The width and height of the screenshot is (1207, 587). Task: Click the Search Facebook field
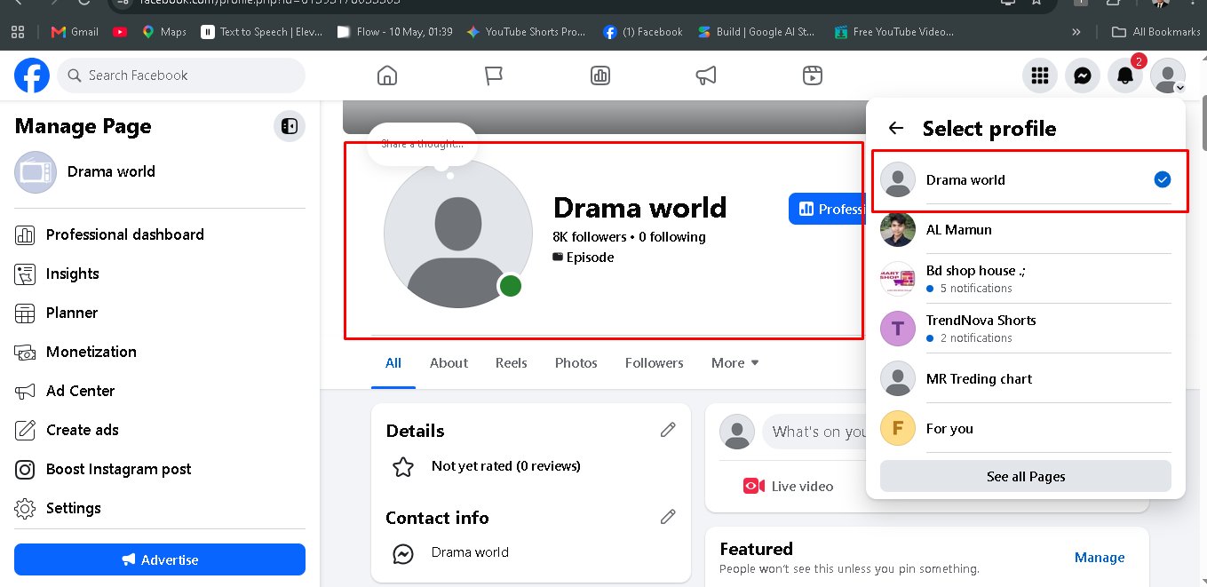[x=182, y=75]
